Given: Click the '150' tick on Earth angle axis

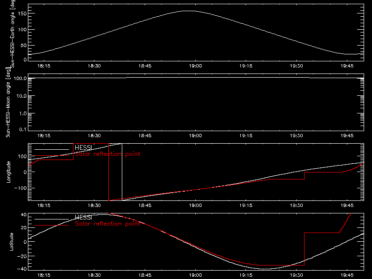Looking at the screenshot, I should pyautogui.click(x=22, y=14).
